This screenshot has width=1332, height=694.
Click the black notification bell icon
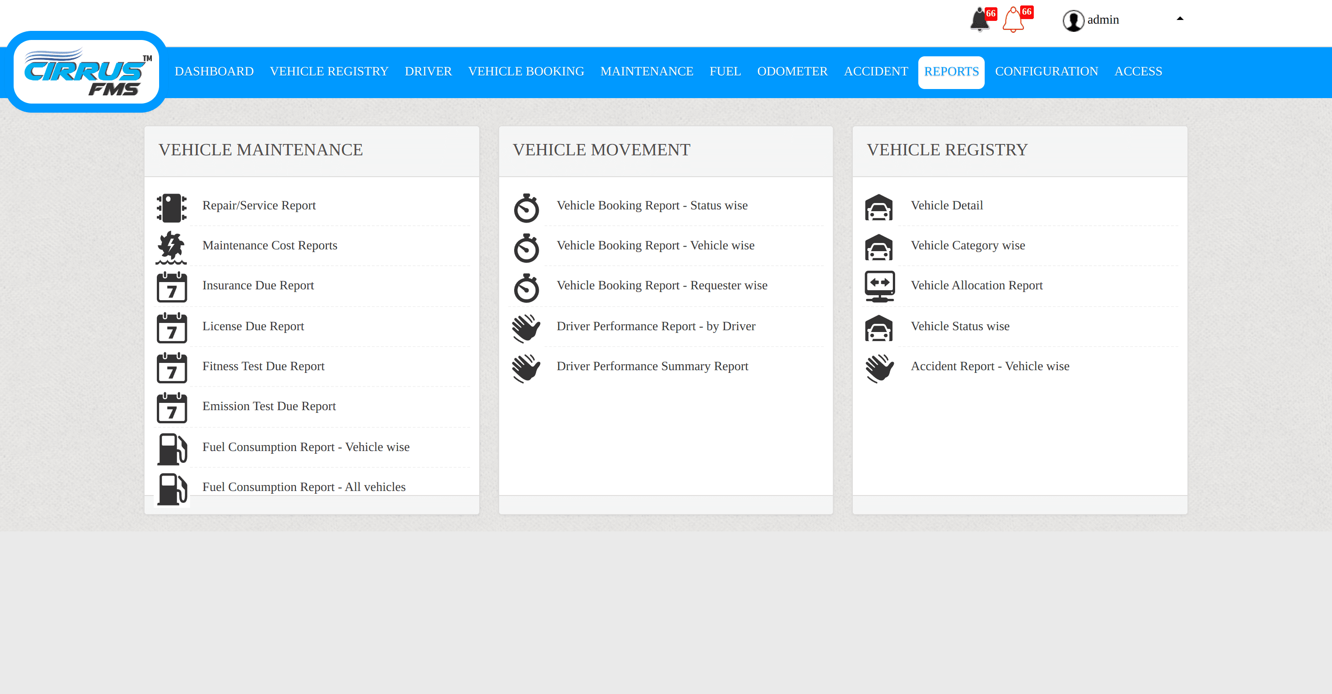click(x=979, y=20)
